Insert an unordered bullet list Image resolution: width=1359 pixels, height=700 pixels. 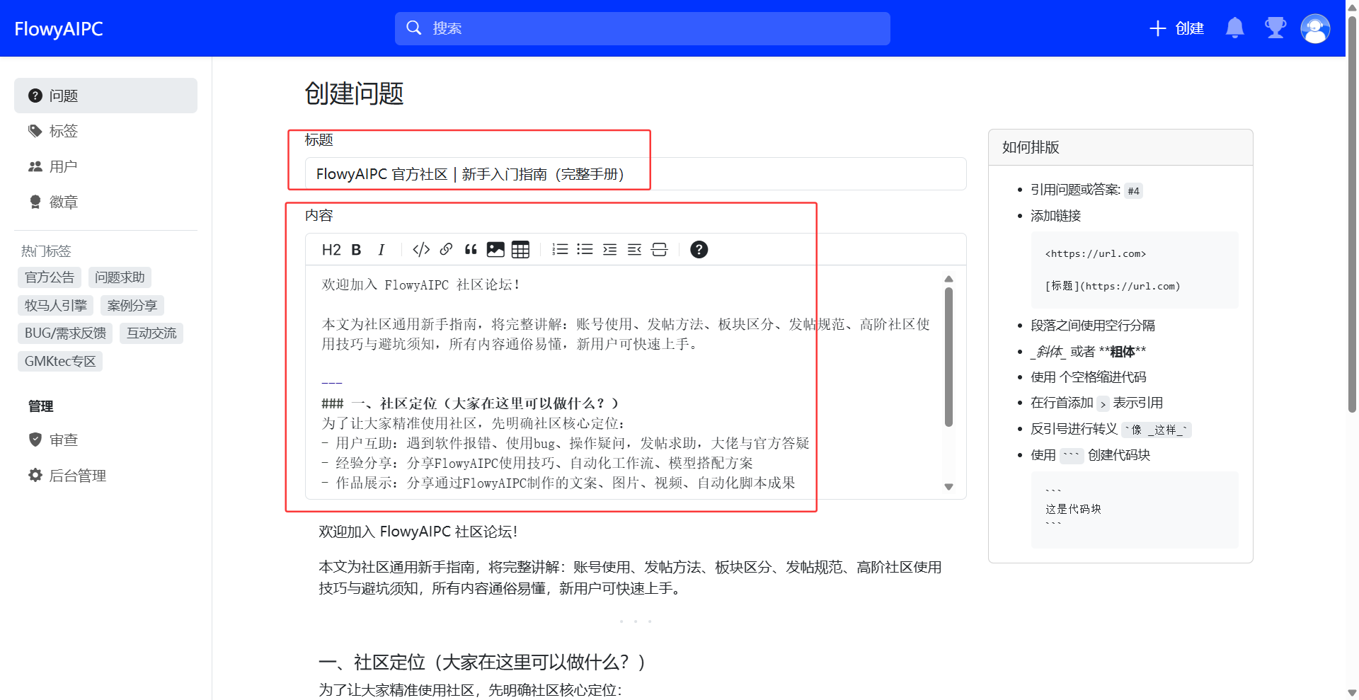click(x=585, y=250)
